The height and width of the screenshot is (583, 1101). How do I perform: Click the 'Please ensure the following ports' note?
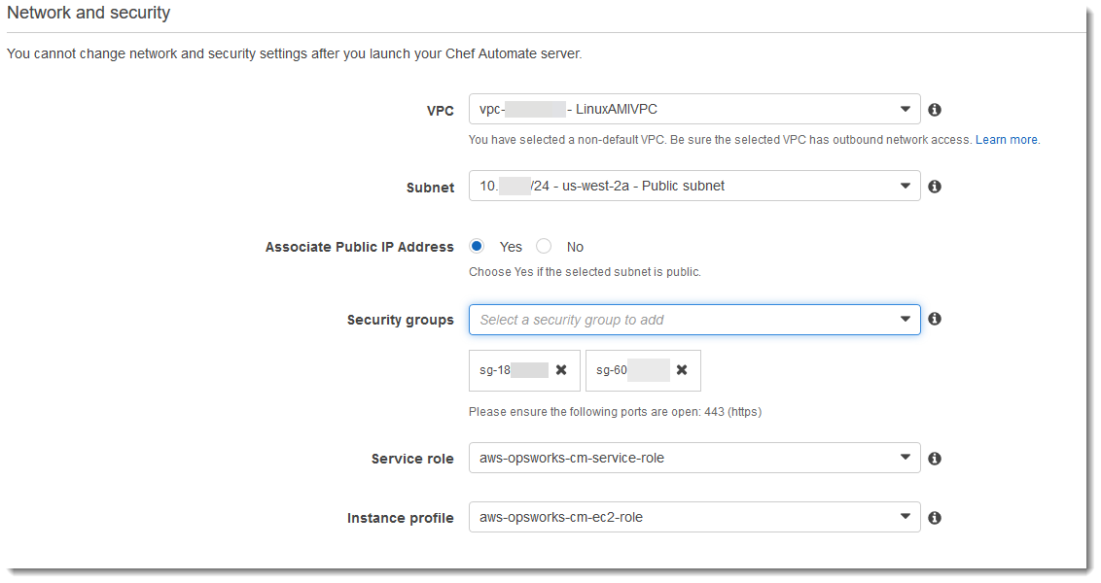click(x=615, y=412)
